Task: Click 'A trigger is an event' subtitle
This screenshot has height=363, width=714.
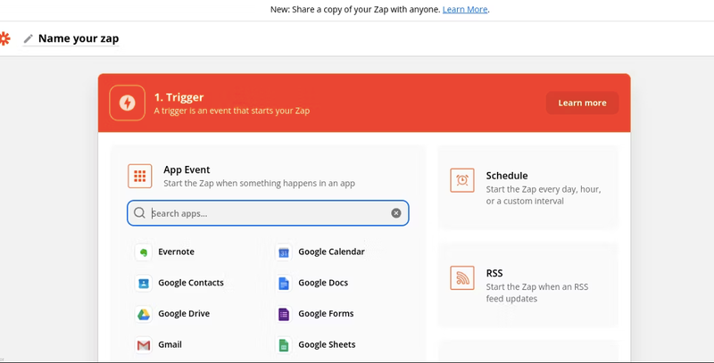Action: point(232,111)
